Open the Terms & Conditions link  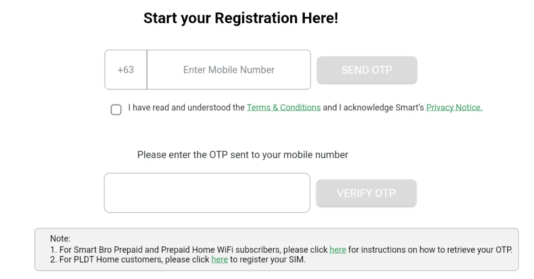click(283, 107)
